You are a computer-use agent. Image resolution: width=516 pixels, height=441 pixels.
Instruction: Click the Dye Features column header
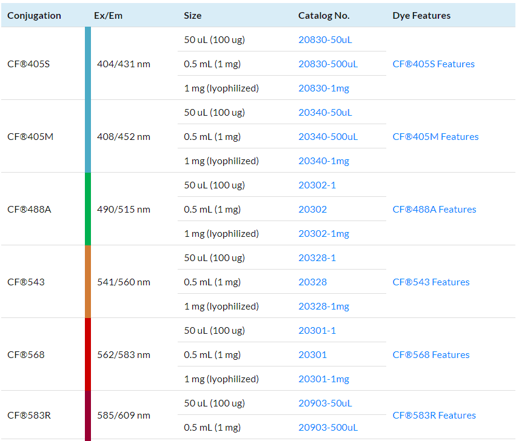pos(421,16)
